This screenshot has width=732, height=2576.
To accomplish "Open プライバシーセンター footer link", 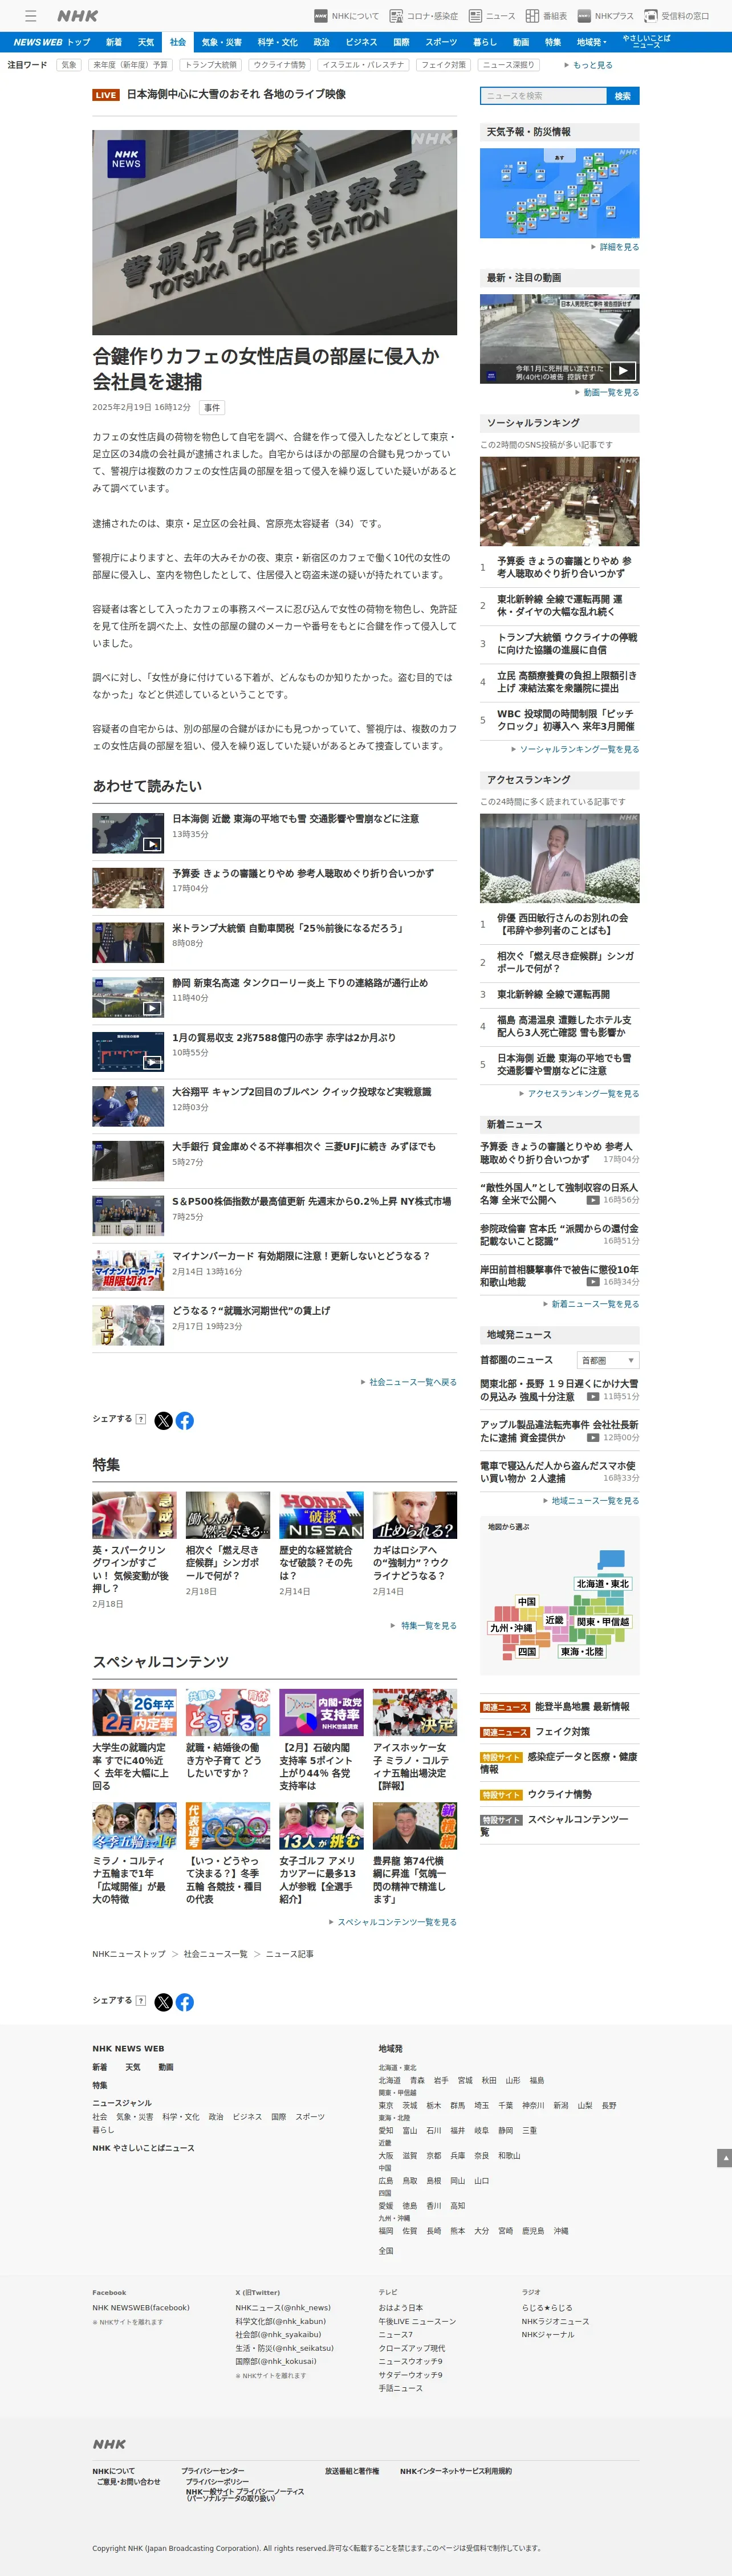I will 213,2471.
